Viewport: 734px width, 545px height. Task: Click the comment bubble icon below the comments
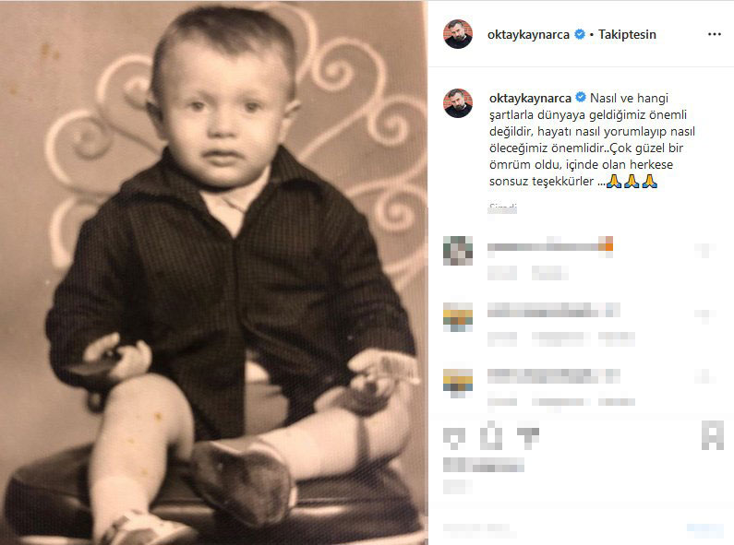pos(492,434)
